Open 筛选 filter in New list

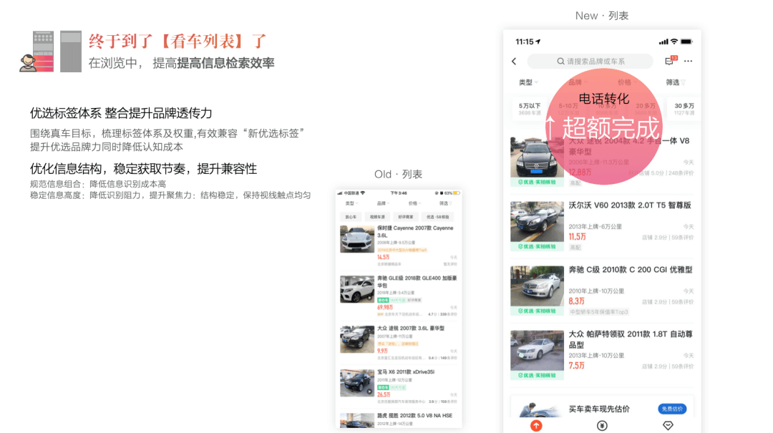(676, 82)
